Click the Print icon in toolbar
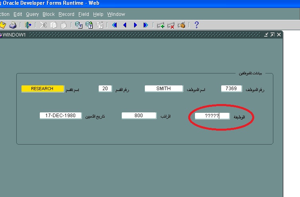The height and width of the screenshot is (197, 300). [13, 25]
